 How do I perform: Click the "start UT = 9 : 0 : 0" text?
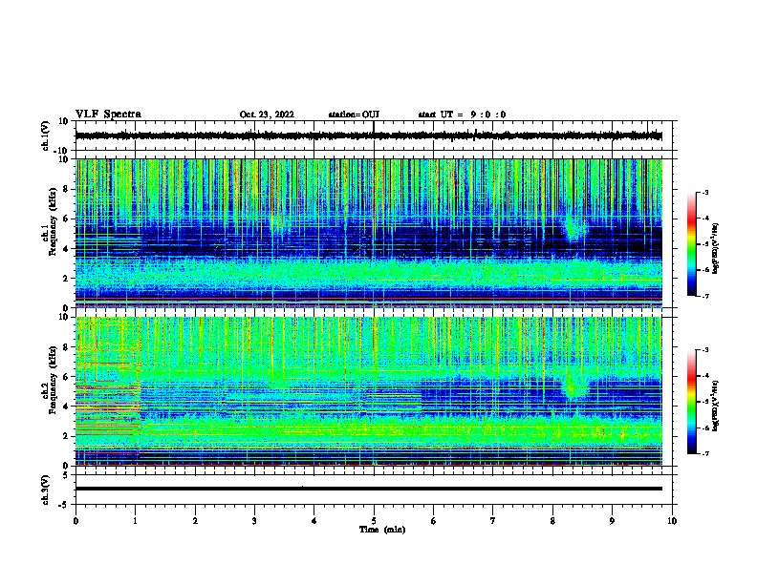(462, 115)
